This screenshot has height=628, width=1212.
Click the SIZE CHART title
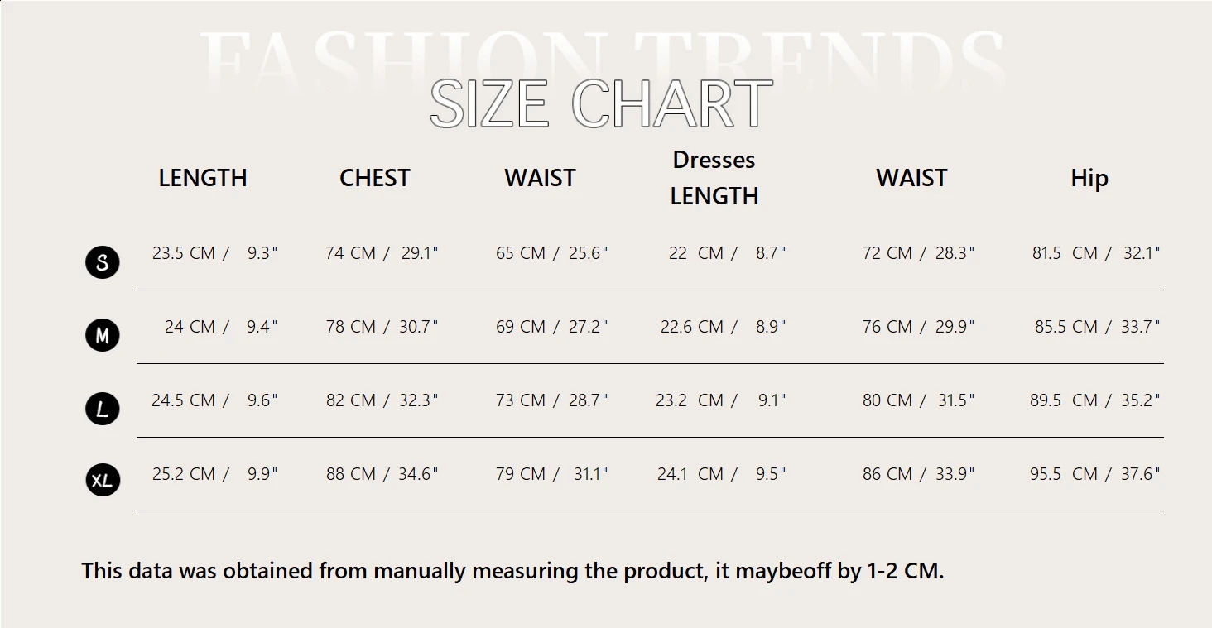pos(601,104)
